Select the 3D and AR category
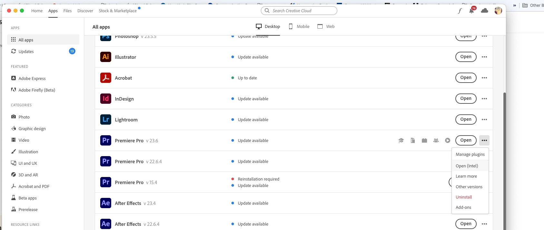Screen dimensions: 544x230 coord(43,175)
